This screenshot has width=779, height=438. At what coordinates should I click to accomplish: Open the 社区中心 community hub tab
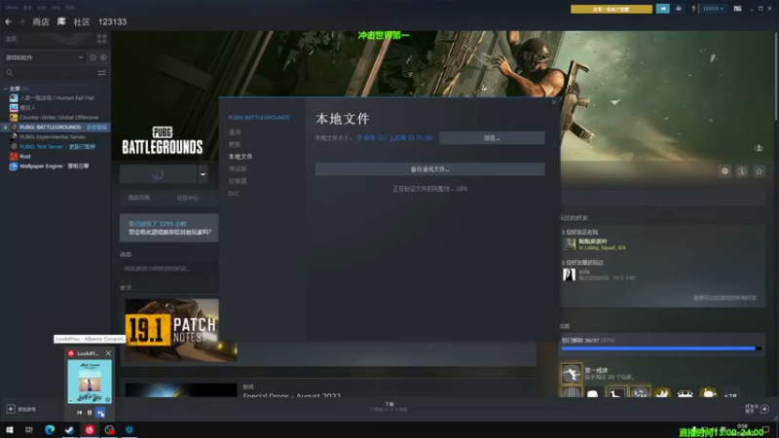187,198
